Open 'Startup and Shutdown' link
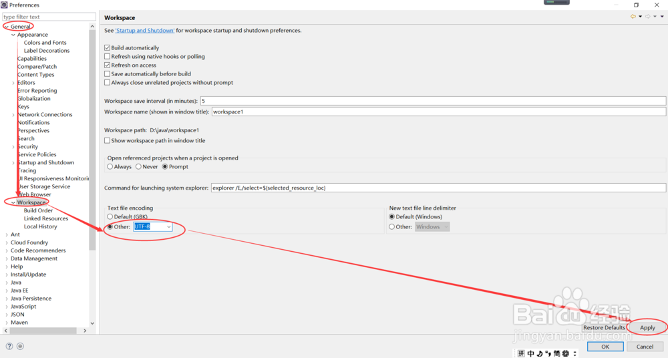 click(145, 31)
